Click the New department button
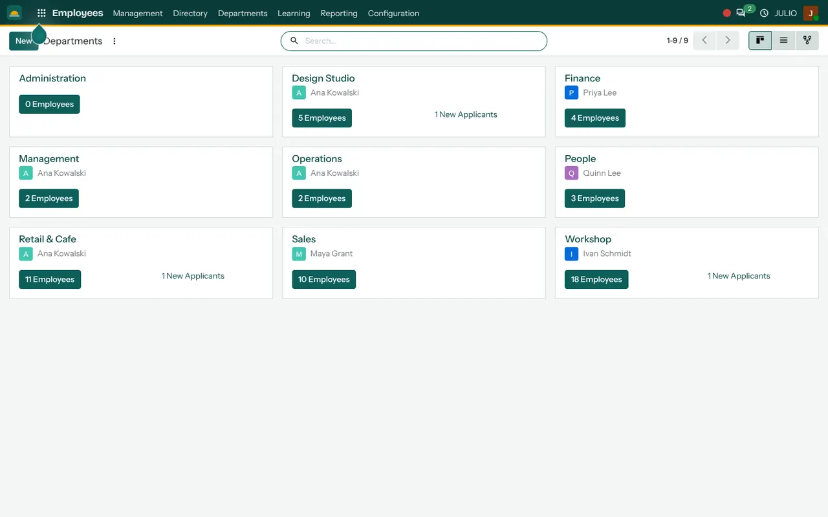Viewport: 828px width, 517px height. [x=23, y=41]
